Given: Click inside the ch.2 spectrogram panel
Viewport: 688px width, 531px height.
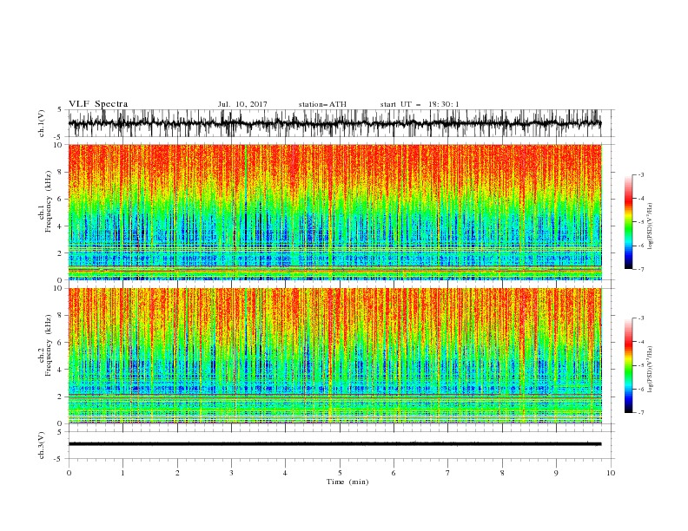Looking at the screenshot, I should (x=334, y=356).
